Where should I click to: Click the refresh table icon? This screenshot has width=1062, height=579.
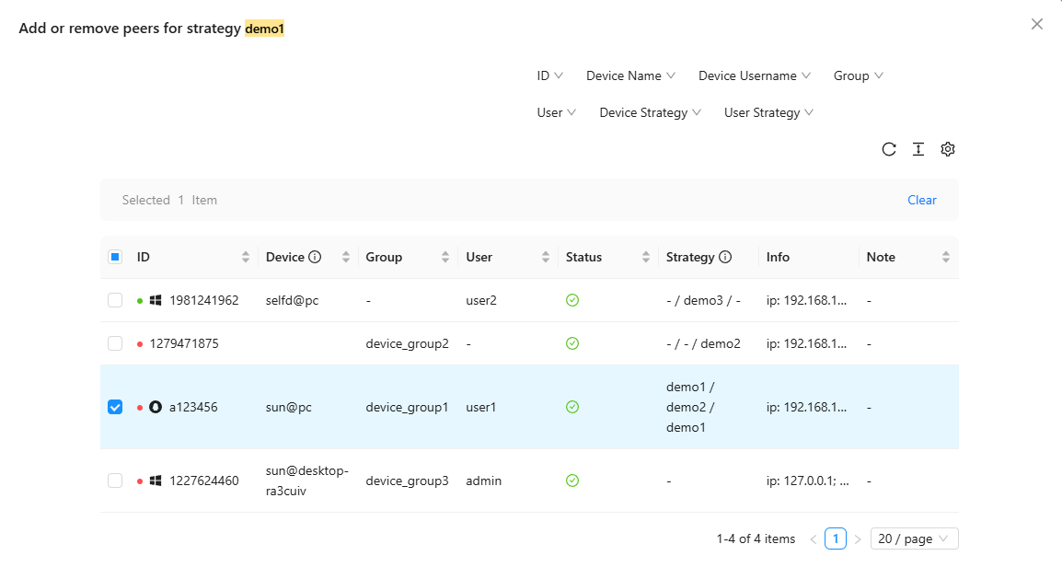click(x=888, y=149)
